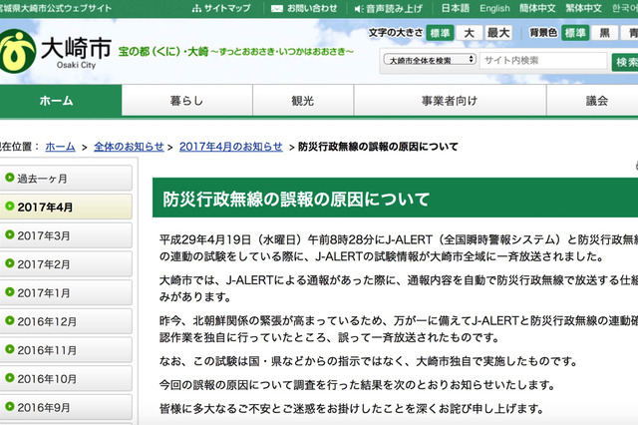The height and width of the screenshot is (425, 638).
Task: Switch language to English
Action: click(x=494, y=8)
